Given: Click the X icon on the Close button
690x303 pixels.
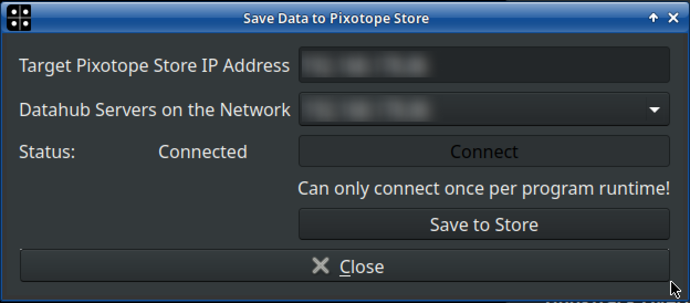Looking at the screenshot, I should (320, 266).
